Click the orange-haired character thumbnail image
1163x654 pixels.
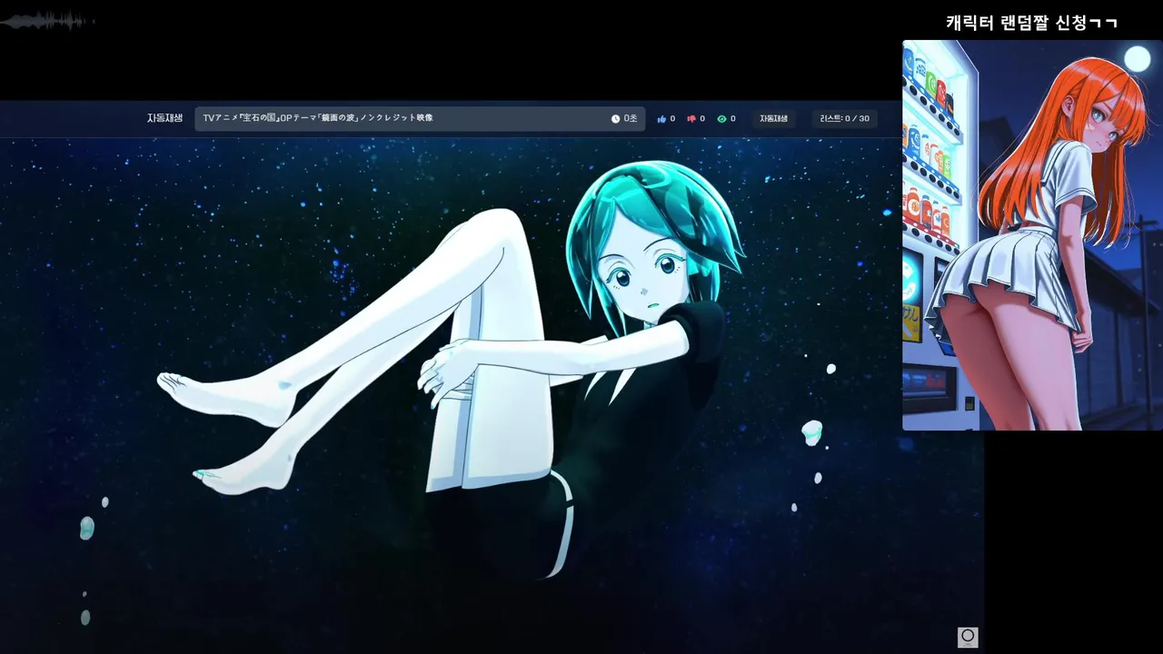coord(1032,235)
